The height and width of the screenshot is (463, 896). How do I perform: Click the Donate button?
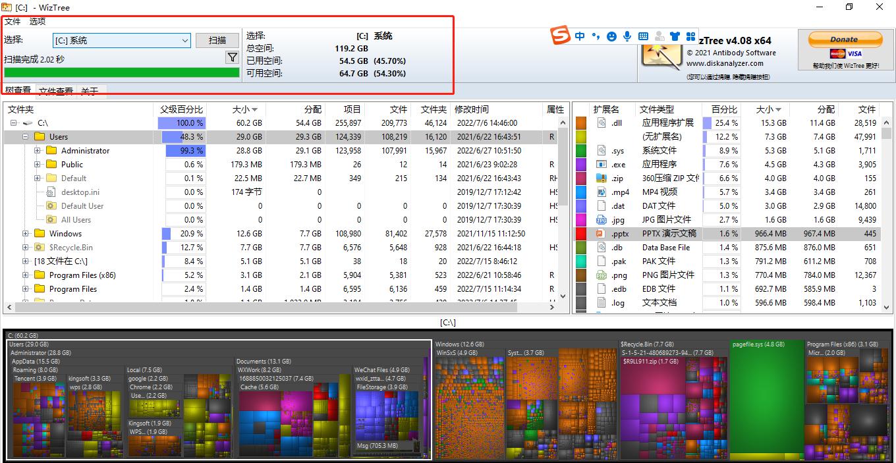click(844, 40)
